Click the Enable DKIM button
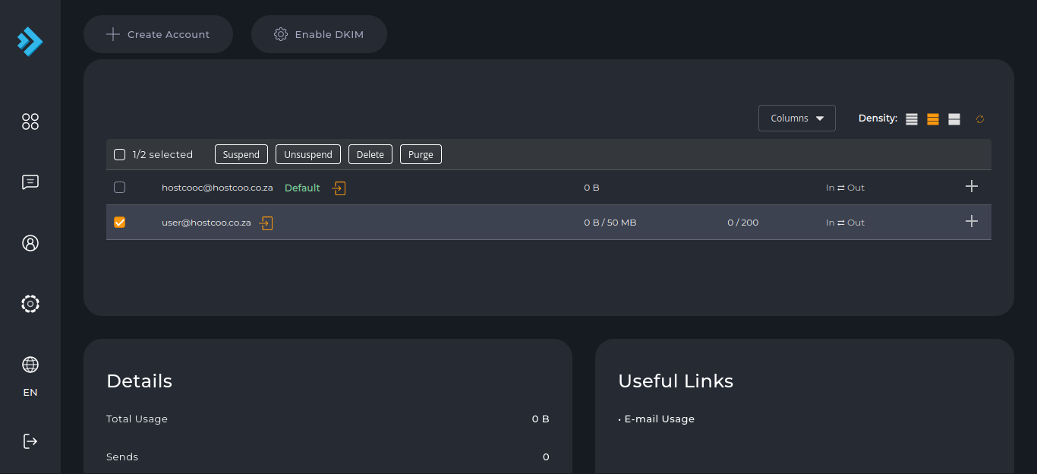This screenshot has height=474, width=1037. [x=319, y=34]
